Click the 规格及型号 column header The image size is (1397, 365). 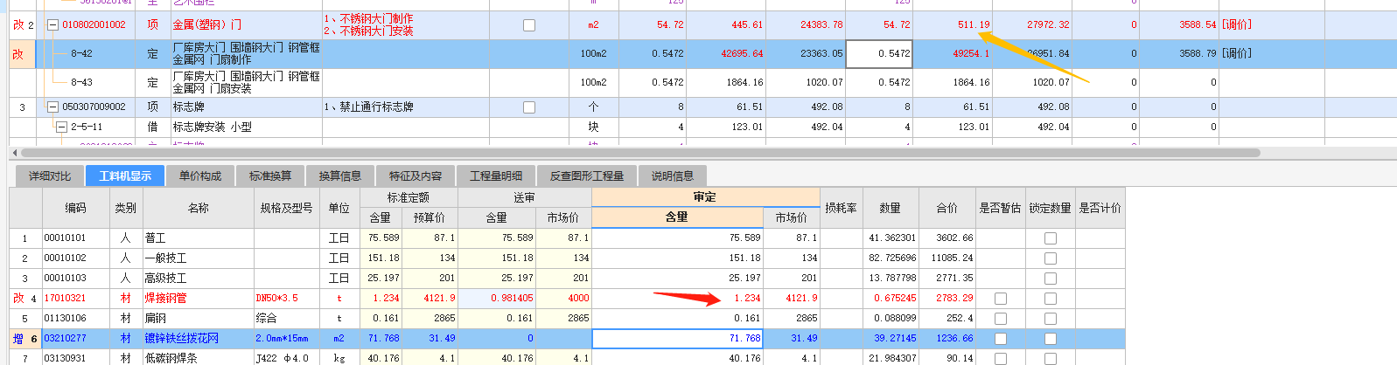click(286, 208)
